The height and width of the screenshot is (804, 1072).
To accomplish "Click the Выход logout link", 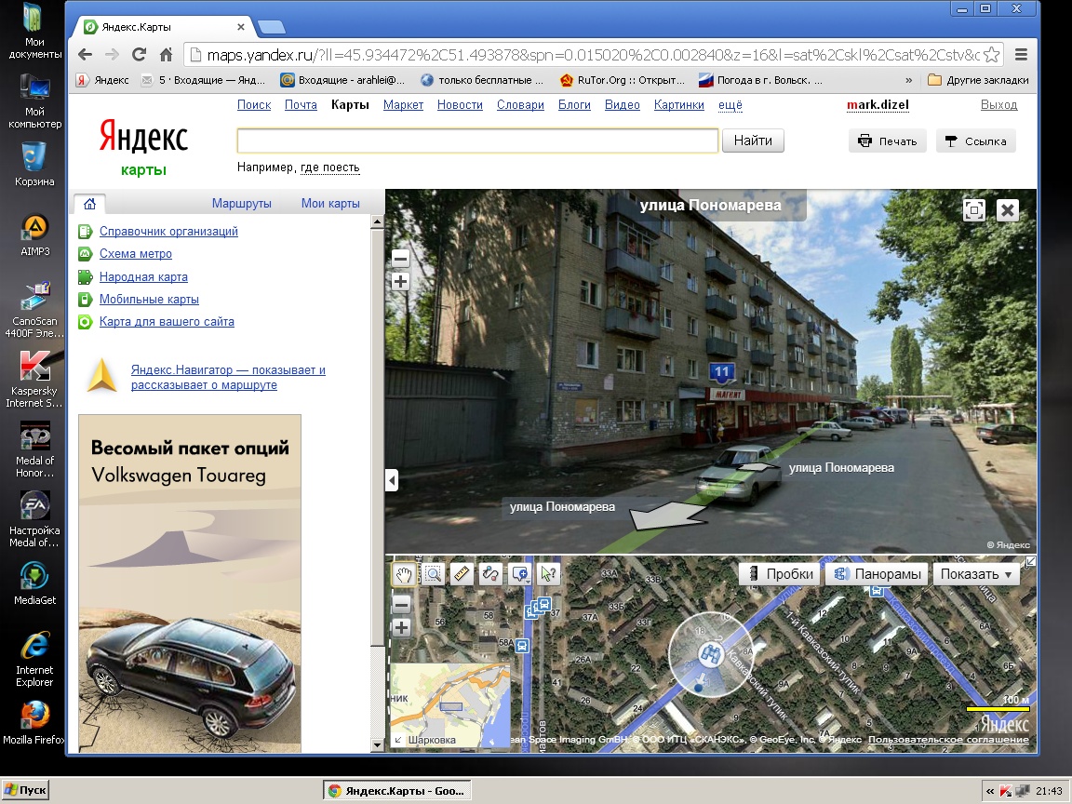I will (998, 104).
